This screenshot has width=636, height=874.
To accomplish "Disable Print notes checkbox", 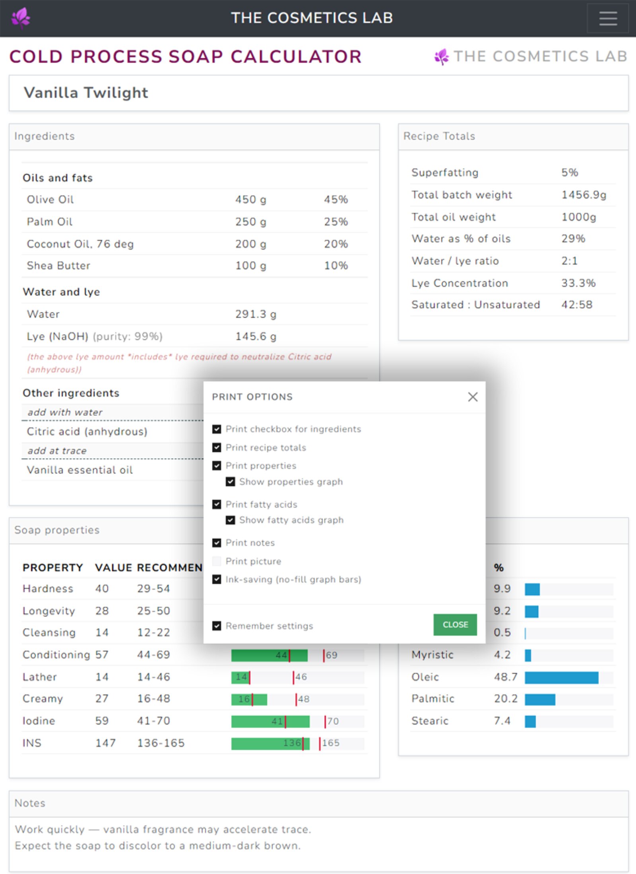I will tap(217, 543).
